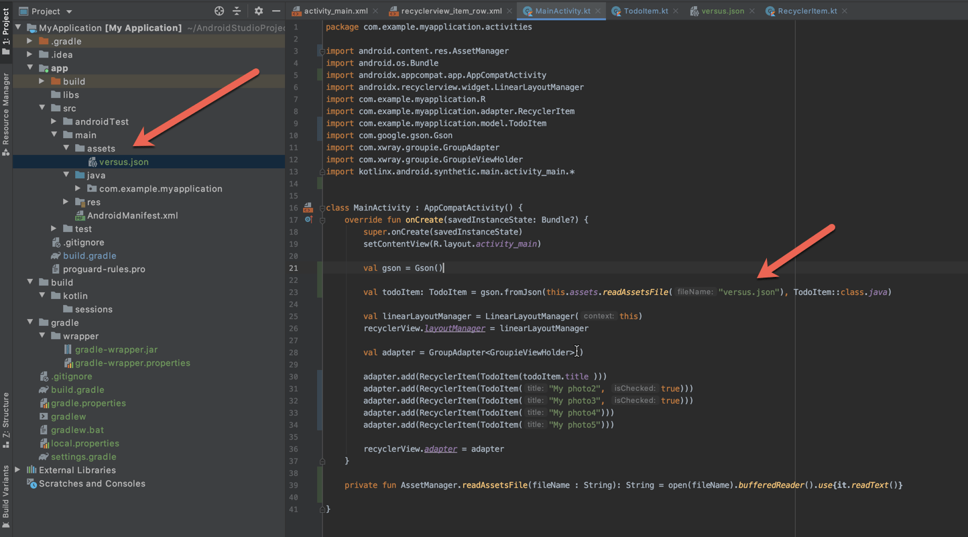Viewport: 968px width, 537px height.
Task: Open the Project panel settings gear
Action: click(258, 11)
